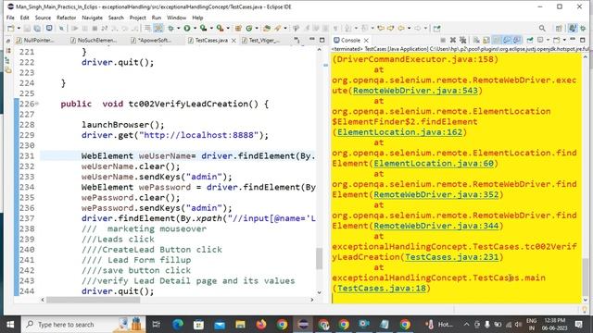Open the Navigate menu
Screen dimensions: 593x333
[x=92, y=18]
